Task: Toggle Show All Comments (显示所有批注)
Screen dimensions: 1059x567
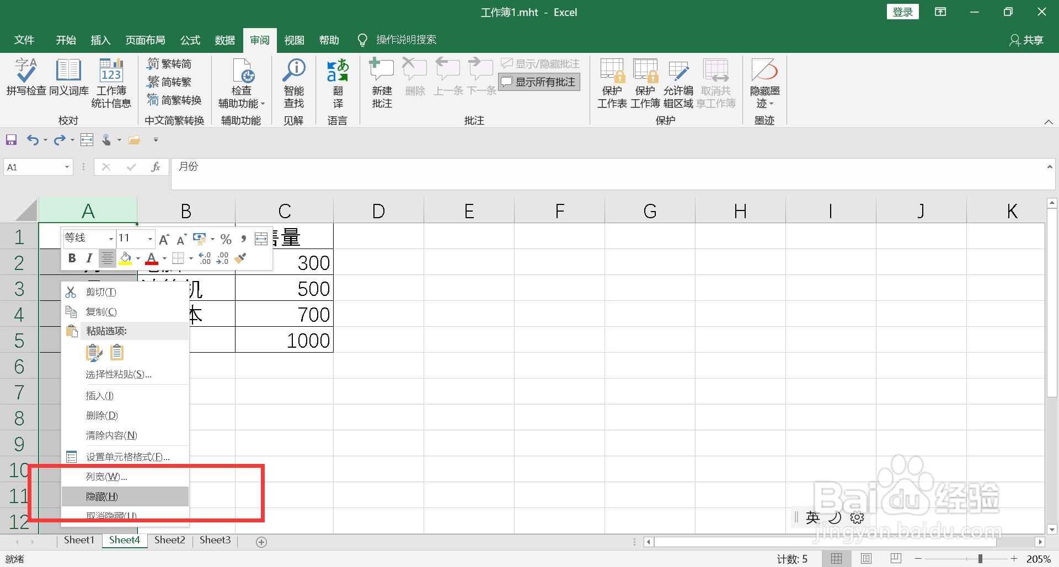Action: (x=539, y=82)
